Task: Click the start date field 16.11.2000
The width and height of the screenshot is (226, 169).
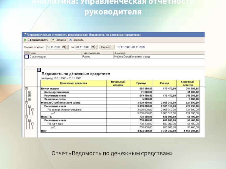Action: pyautogui.click(x=54, y=47)
